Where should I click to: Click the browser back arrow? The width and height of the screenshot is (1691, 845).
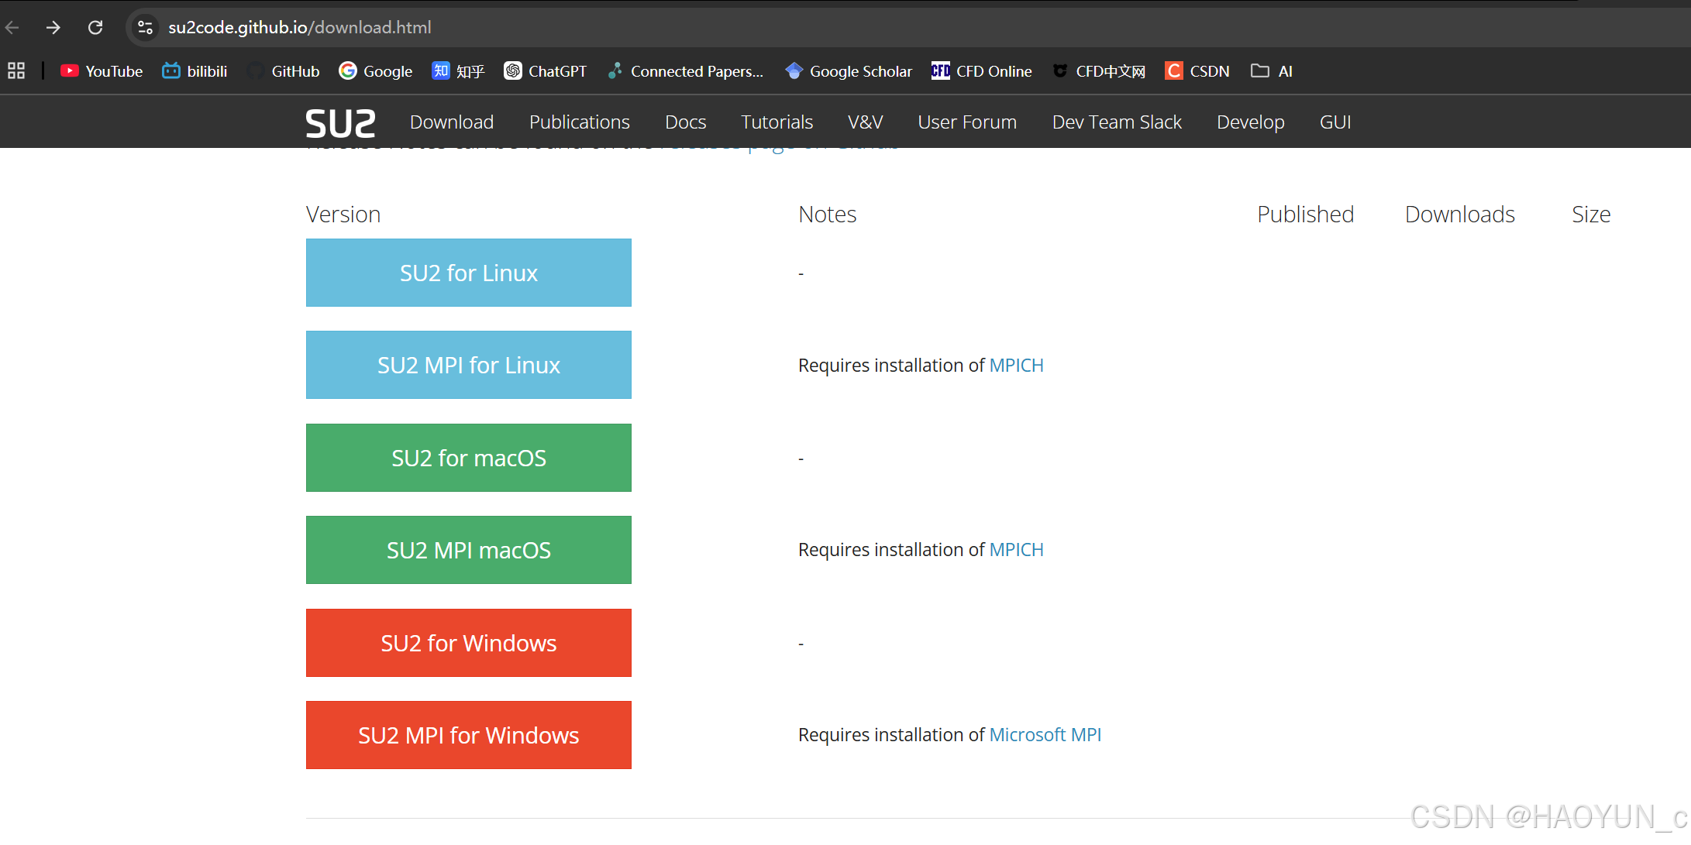[12, 28]
